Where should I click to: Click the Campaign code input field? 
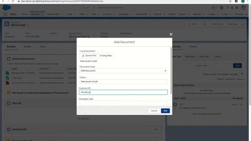[123, 103]
